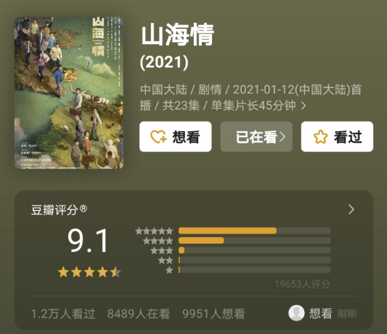Expand the chevron inside 已在看 button
Image resolution: width=387 pixels, height=334 pixels.
pyautogui.click(x=283, y=137)
